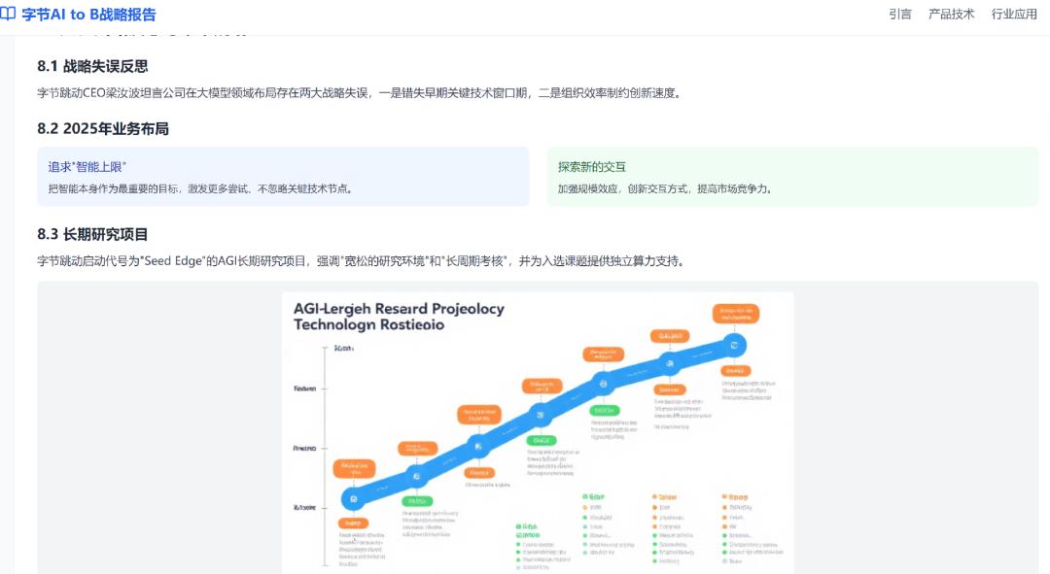Go to the 引言 section
This screenshot has width=1050, height=574.
[x=899, y=14]
